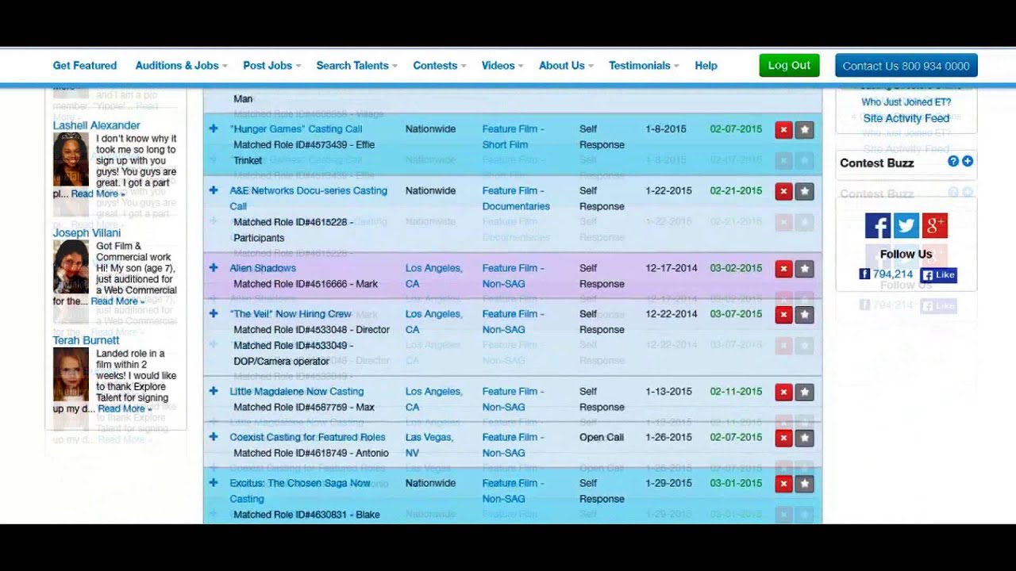Go to the Get Featured page
Image resolution: width=1016 pixels, height=571 pixels.
(x=85, y=66)
